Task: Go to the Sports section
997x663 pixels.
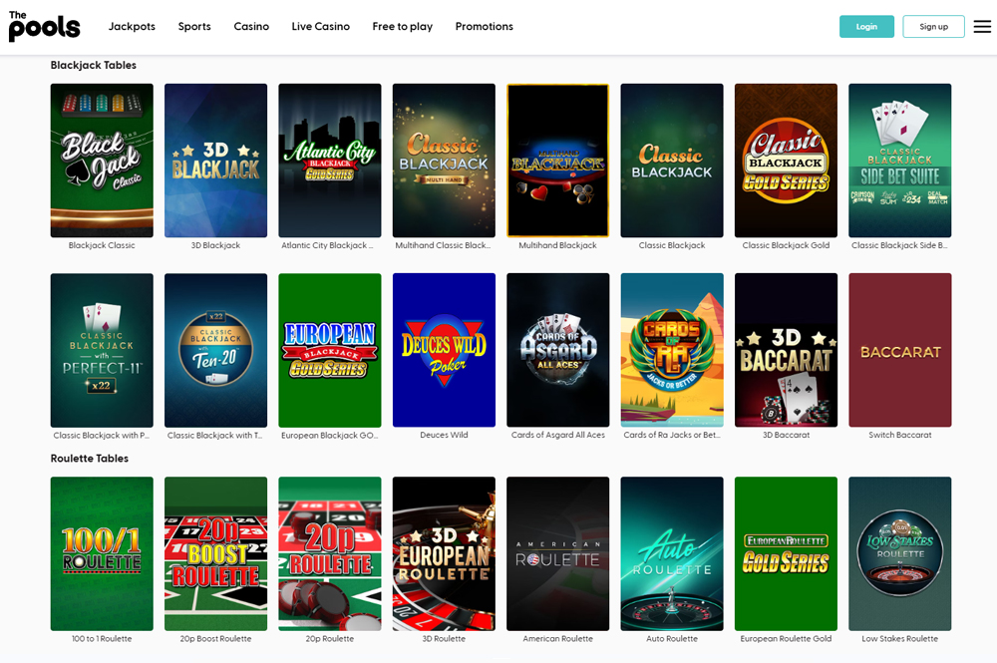Action: (194, 27)
